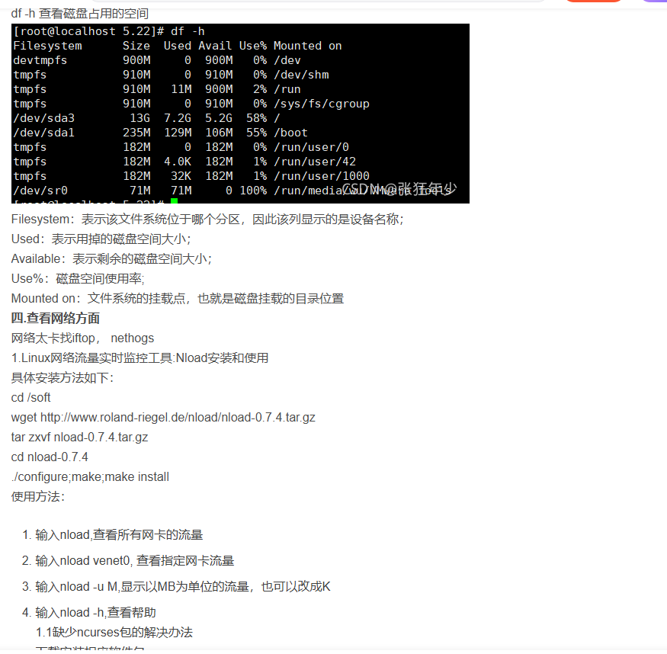Image resolution: width=667 pixels, height=654 pixels.
Task: Click the Filesystem explanation paragraph
Action: (207, 220)
